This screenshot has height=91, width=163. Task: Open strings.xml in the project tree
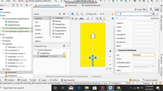(x=12, y=76)
